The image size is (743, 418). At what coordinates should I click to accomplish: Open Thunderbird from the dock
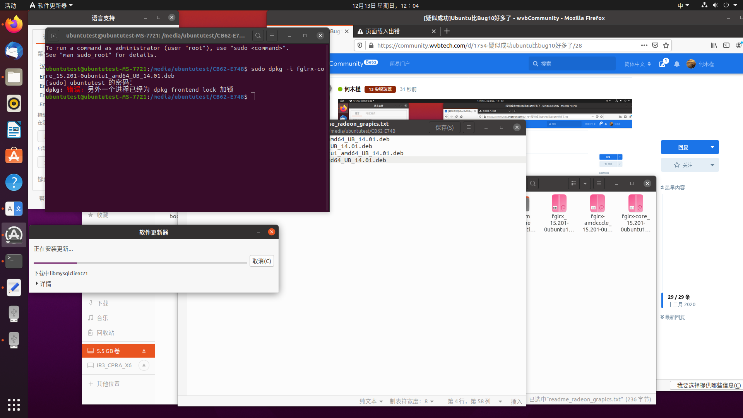[x=14, y=51]
